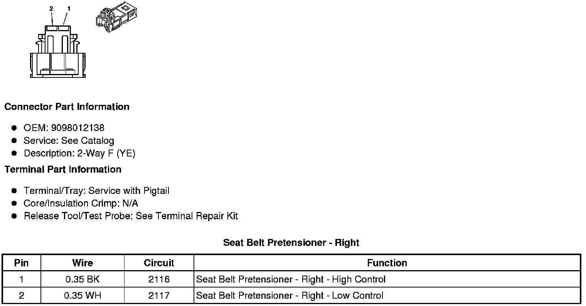Viewport: 586px width, 306px height.
Task: Click the Function column header
Action: 387,263
